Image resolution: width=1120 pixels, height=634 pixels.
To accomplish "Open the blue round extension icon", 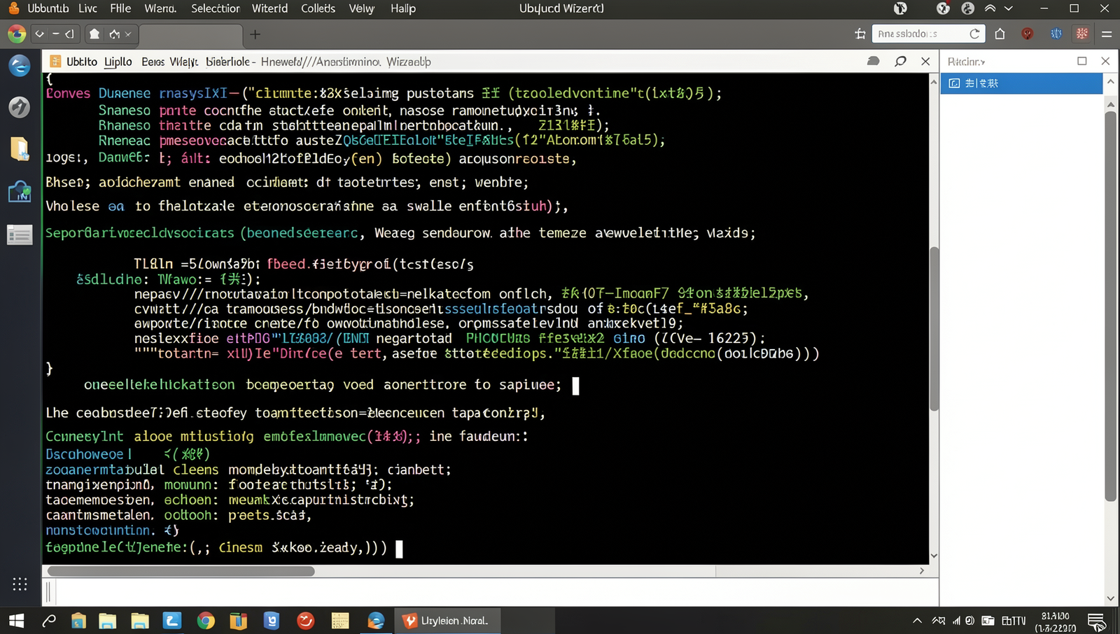I will tap(1056, 34).
